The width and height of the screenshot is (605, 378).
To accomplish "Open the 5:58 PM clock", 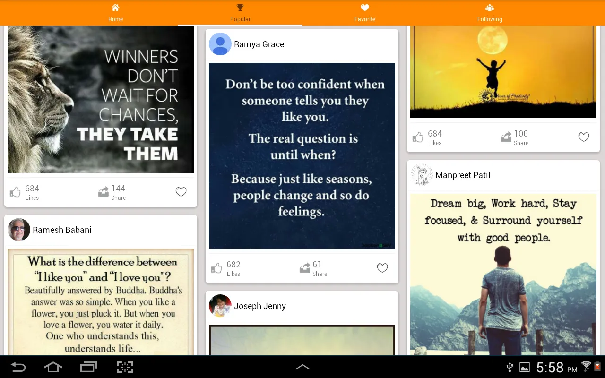I will [557, 367].
